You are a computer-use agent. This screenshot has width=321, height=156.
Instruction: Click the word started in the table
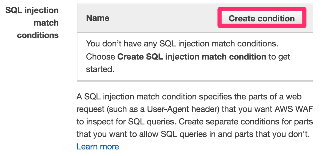100,69
